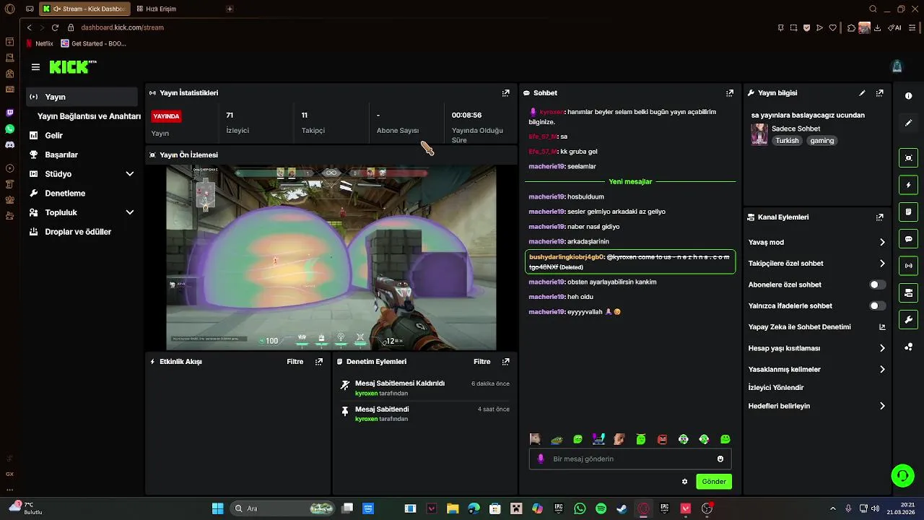Toggle the broadcast signal widget icon
Viewport: 924px width, 520px height.
[908, 266]
